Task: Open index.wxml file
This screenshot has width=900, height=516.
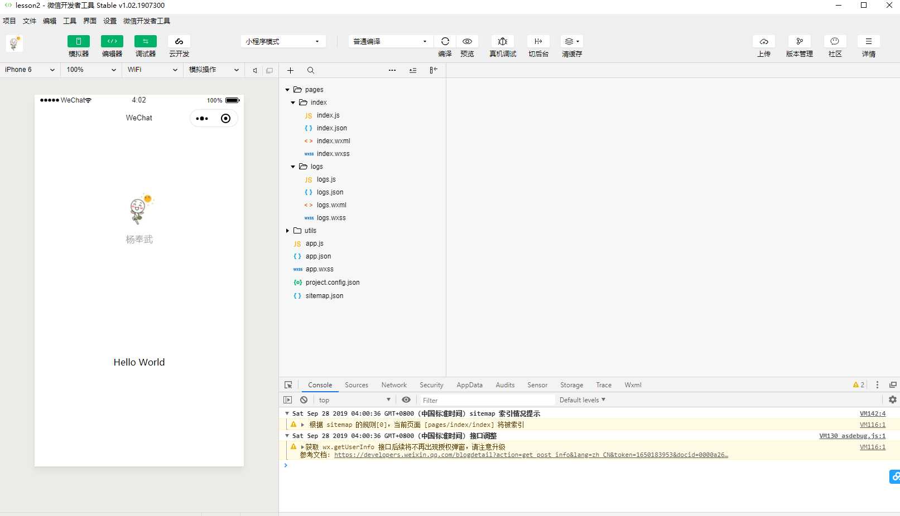Action: (333, 141)
